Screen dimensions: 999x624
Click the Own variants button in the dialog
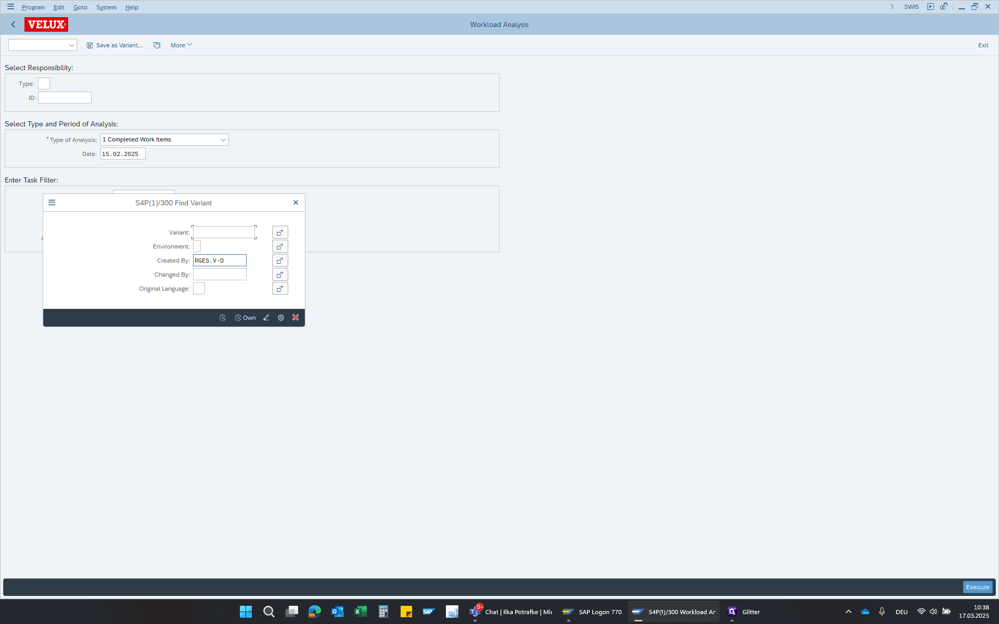pos(246,318)
